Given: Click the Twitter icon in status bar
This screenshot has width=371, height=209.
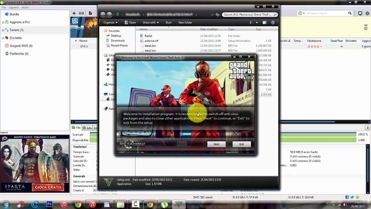Looking at the screenshot, I should [352, 197].
